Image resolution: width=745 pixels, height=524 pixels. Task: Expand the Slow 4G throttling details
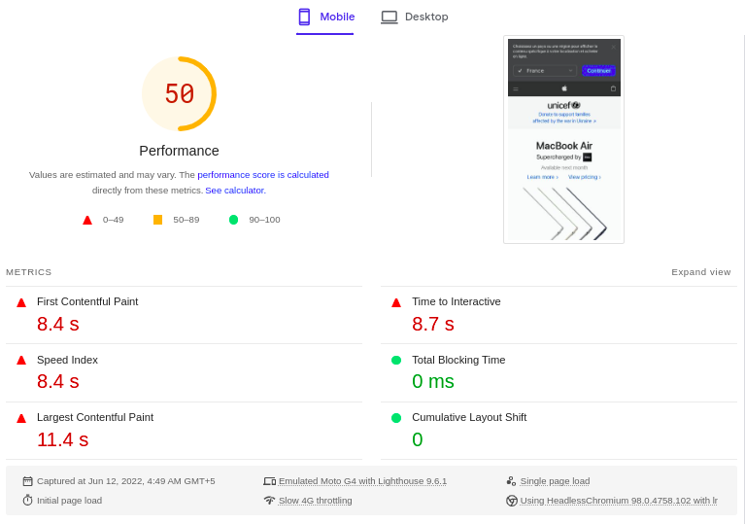(315, 501)
